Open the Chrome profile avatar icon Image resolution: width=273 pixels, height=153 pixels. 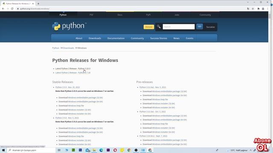[x=263, y=8]
